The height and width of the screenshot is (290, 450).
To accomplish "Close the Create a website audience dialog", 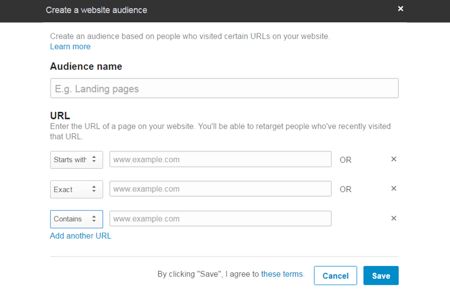I will pos(400,8).
